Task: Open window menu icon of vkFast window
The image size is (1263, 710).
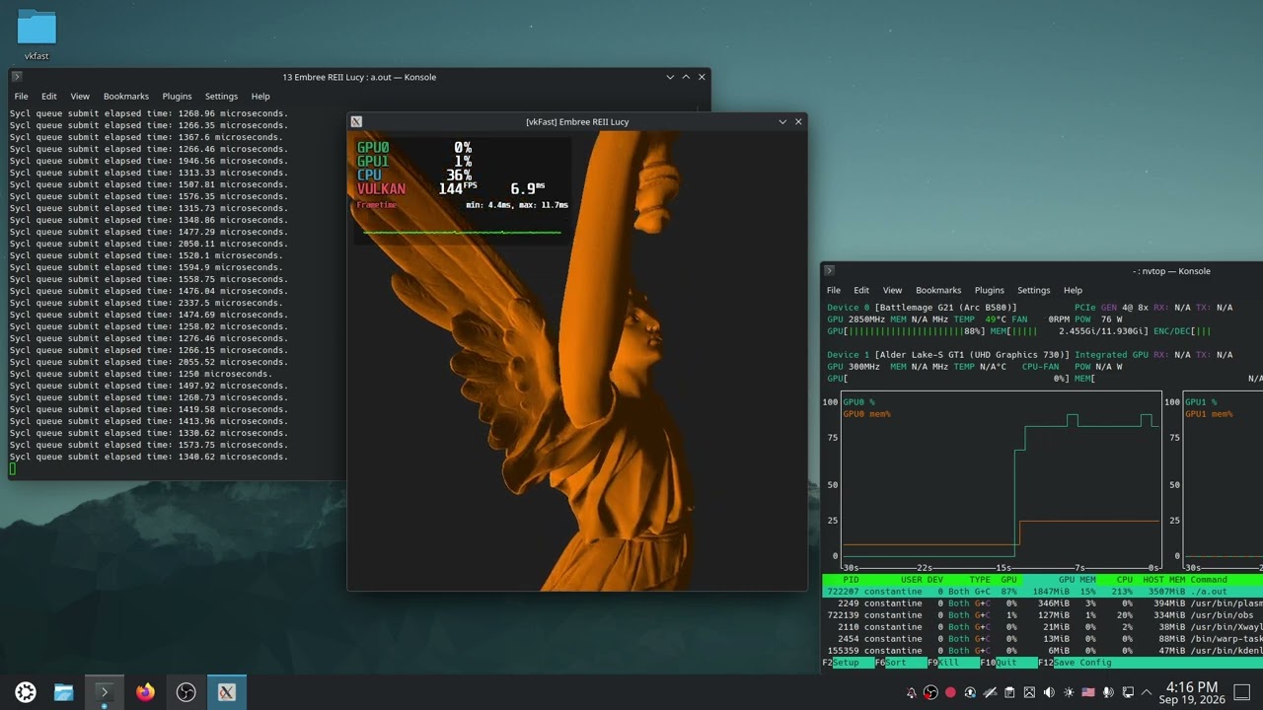Action: (x=356, y=121)
